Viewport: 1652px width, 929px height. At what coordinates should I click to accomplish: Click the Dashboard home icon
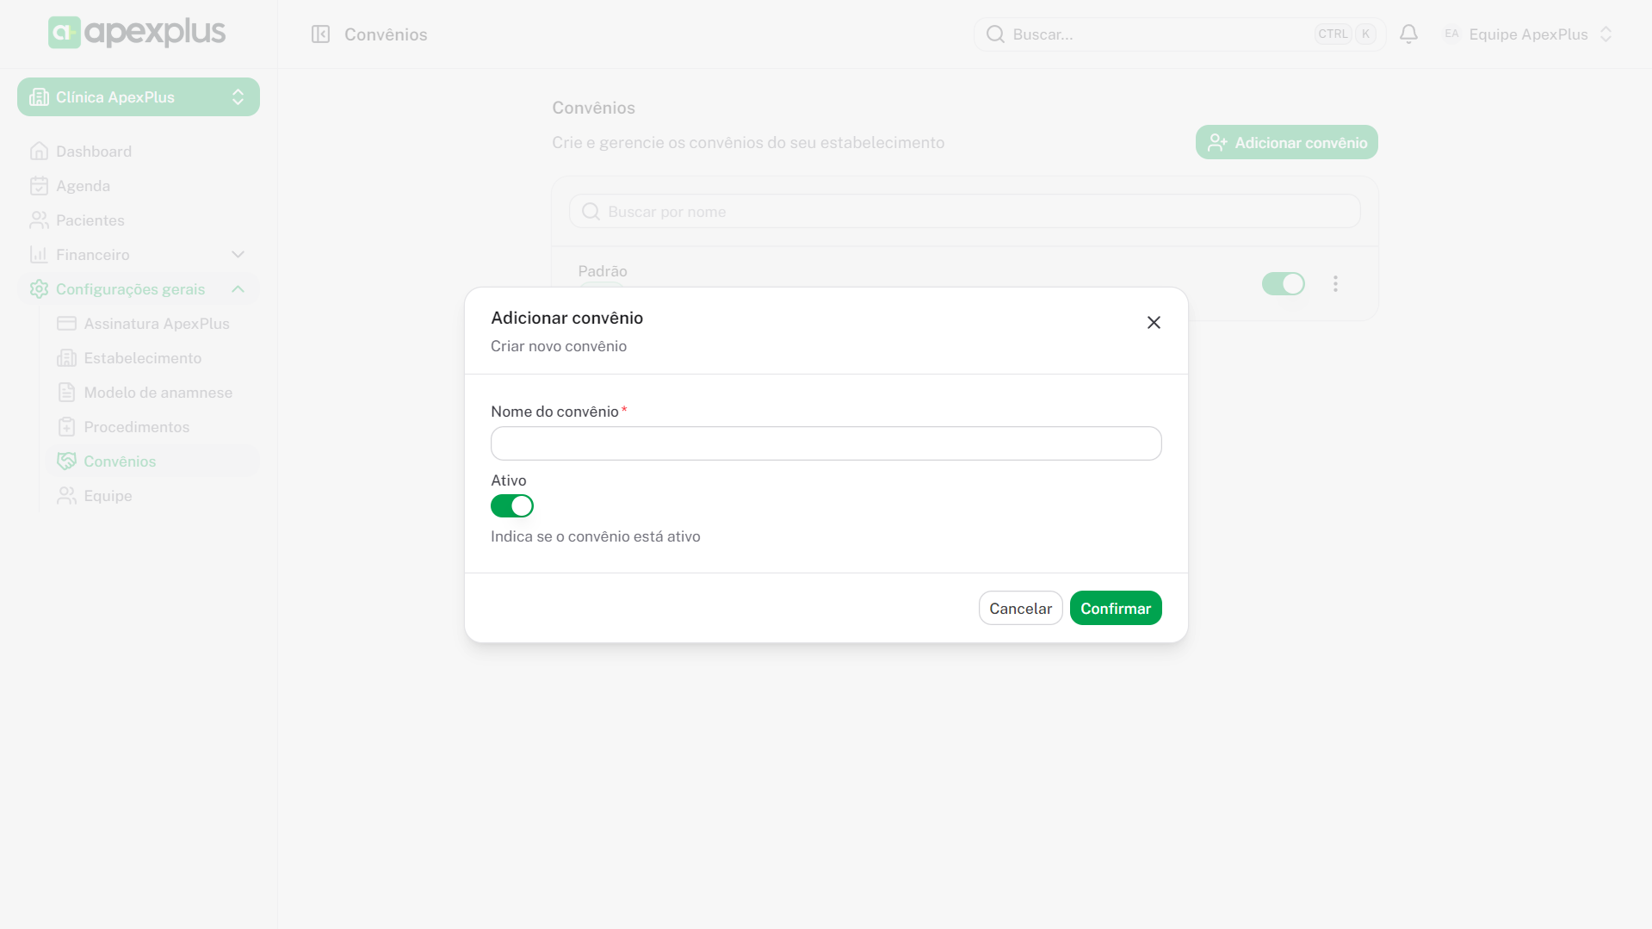click(39, 152)
